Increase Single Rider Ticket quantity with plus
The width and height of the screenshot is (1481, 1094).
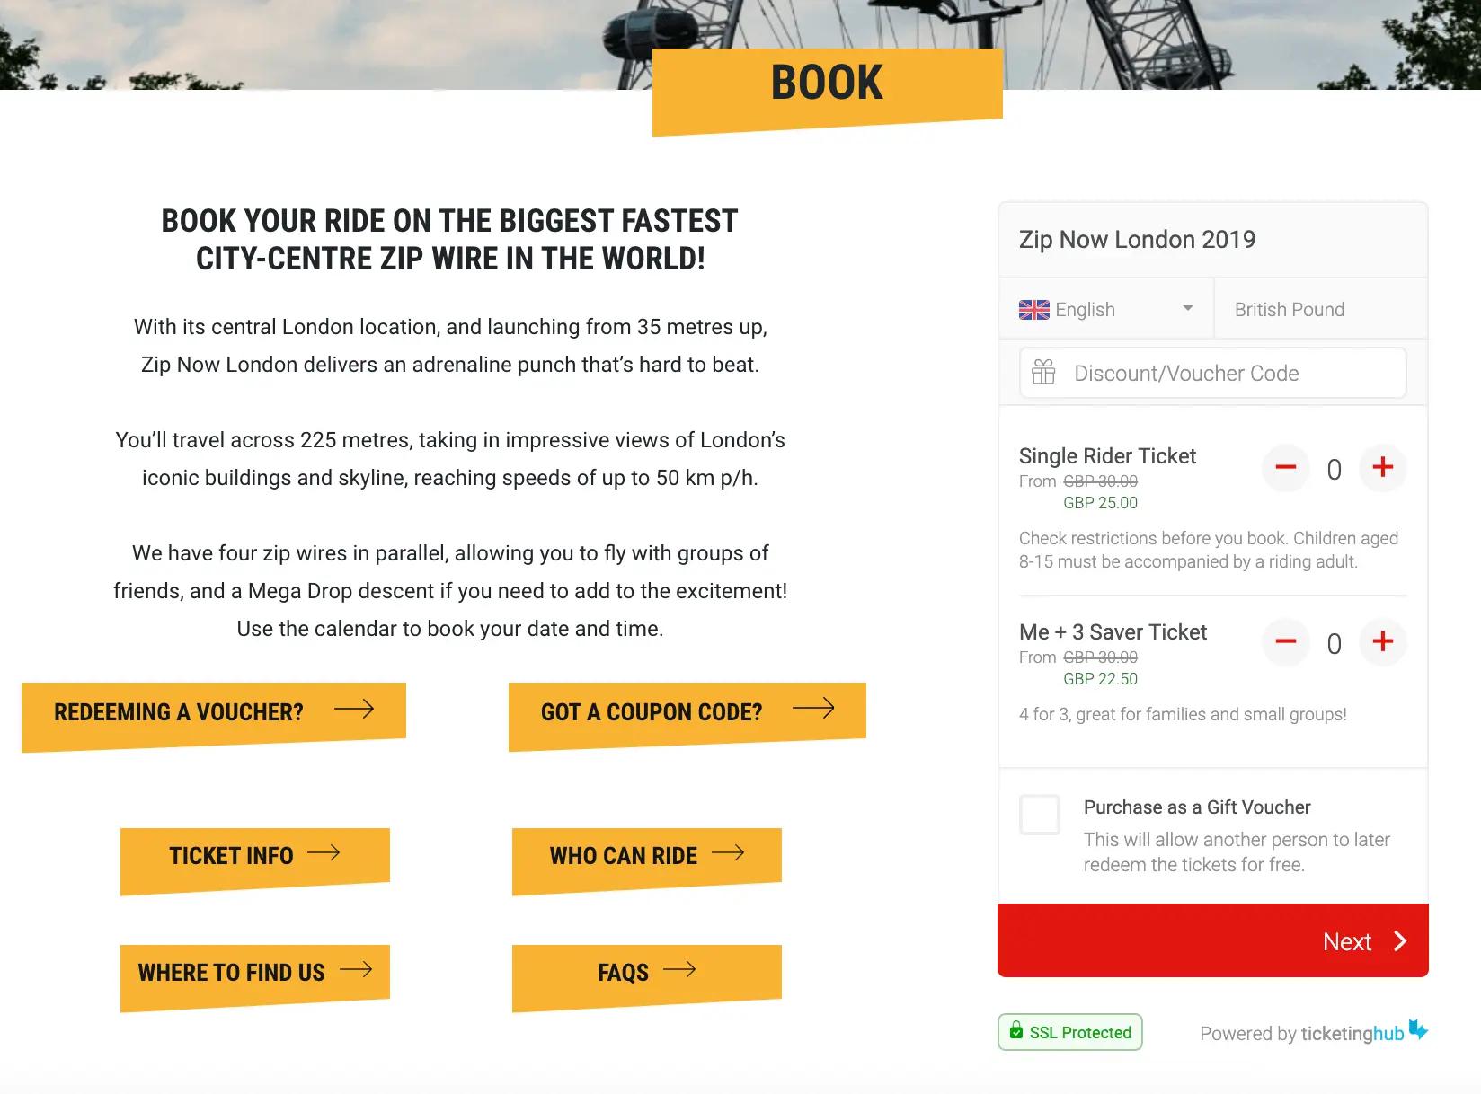[x=1382, y=468]
